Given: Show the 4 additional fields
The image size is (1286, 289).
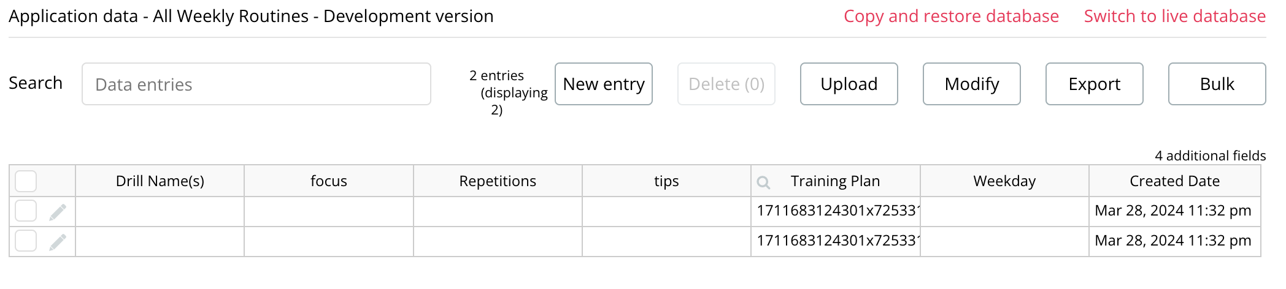Looking at the screenshot, I should (x=1211, y=156).
